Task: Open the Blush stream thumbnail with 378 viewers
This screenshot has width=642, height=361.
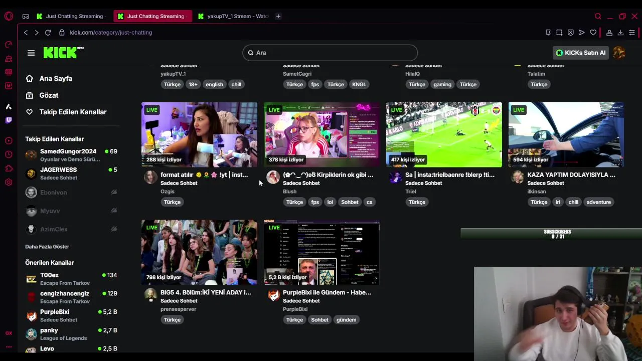Action: point(322,134)
